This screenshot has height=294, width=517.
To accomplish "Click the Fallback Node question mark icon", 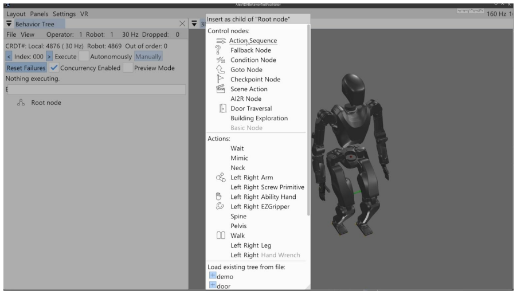I will 218,50.
